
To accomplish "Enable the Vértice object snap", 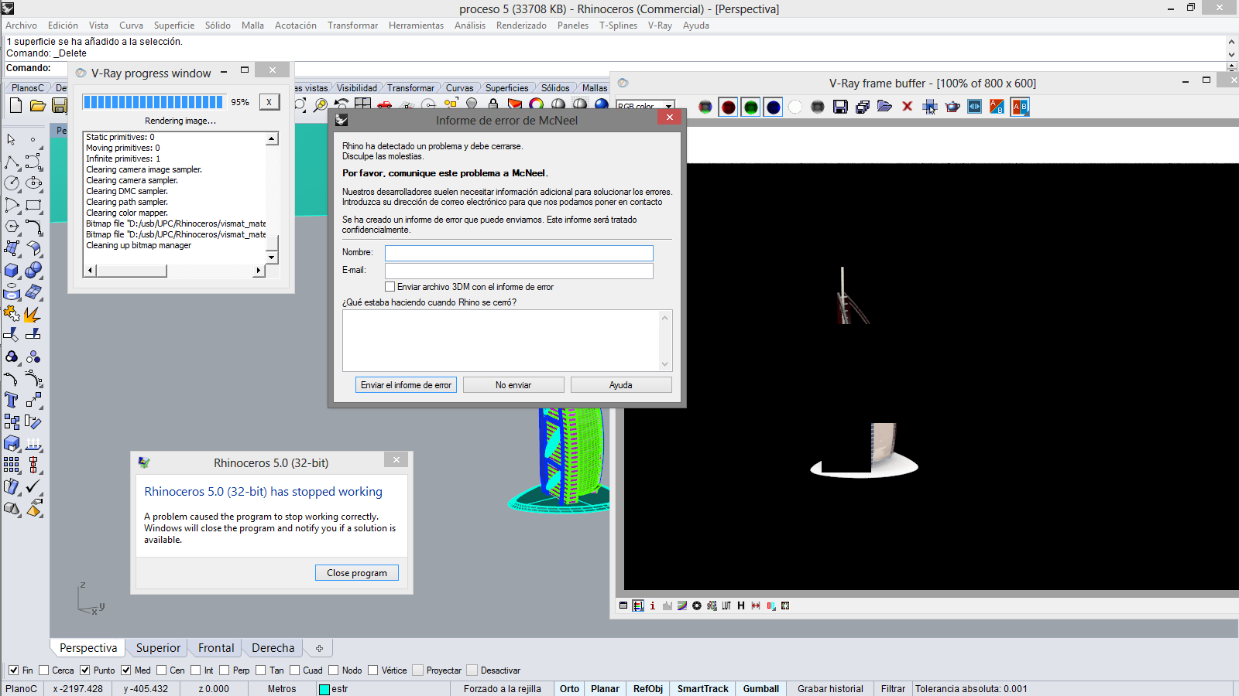I will click(x=373, y=670).
